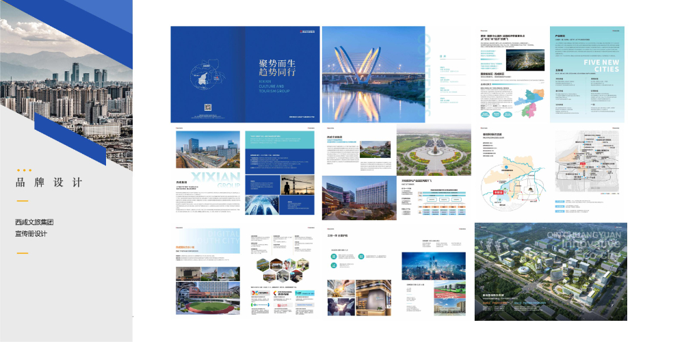Click the colored district map illustration
The width and height of the screenshot is (684, 342).
[529, 102]
